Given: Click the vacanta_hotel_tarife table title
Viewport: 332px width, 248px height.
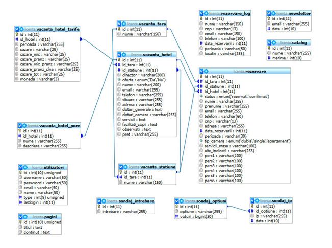Looking at the screenshot, I should (58, 30).
